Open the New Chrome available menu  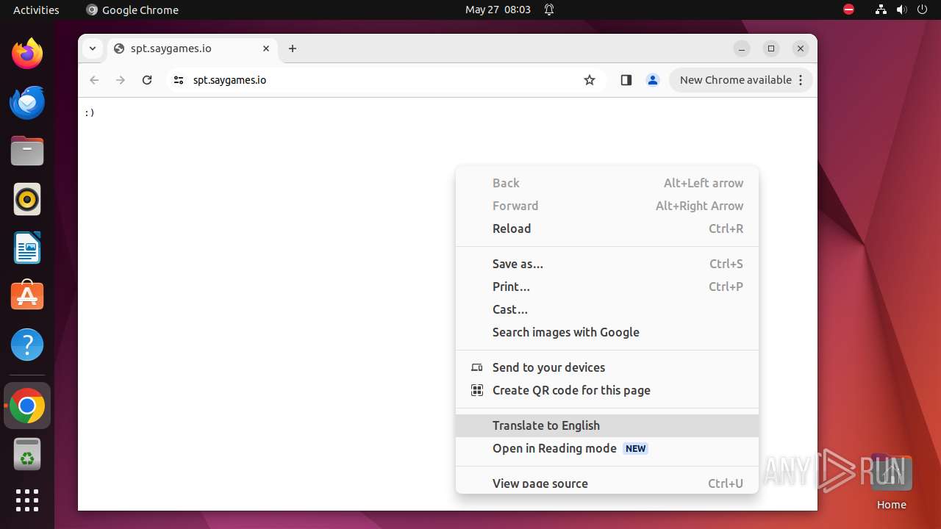click(x=741, y=80)
